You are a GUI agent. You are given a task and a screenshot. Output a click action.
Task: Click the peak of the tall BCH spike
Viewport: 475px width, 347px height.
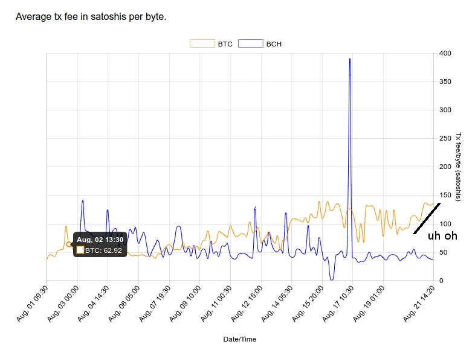click(x=350, y=59)
